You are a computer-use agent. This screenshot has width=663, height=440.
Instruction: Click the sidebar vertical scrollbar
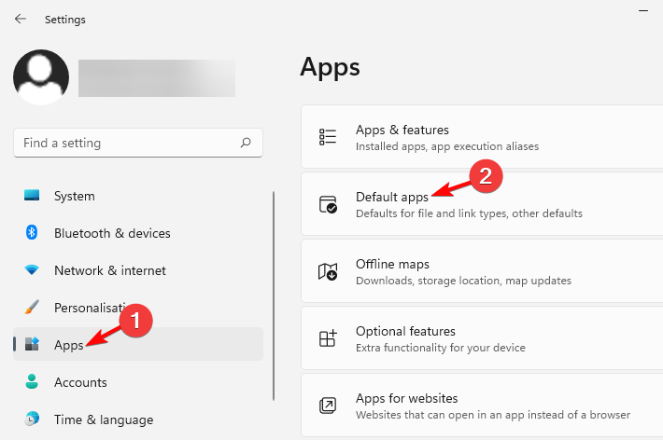coord(274,296)
